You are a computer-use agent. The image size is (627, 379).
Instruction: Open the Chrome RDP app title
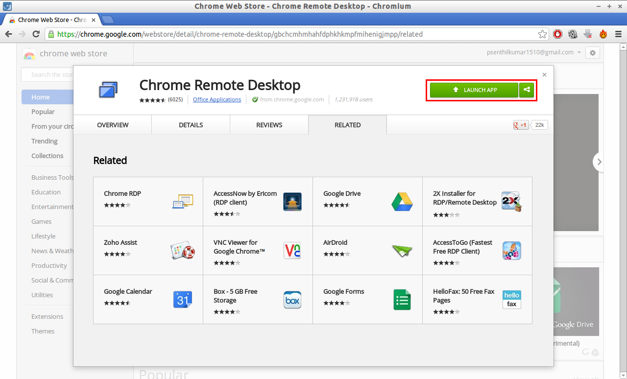pyautogui.click(x=122, y=193)
